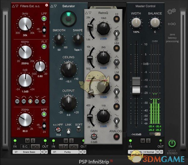Image resolution: width=188 pixels, height=165 pixels.
Task: Toggle the RetroQ LM band button
Action: click(x=117, y=77)
